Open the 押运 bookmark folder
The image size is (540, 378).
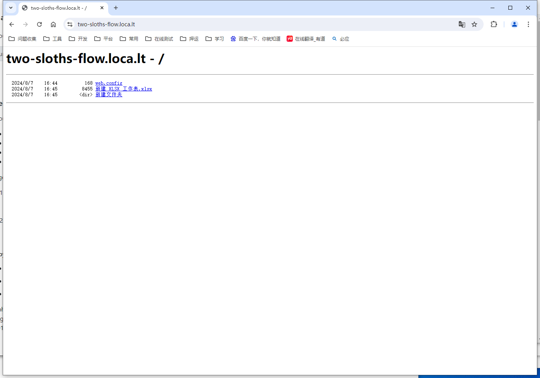189,39
